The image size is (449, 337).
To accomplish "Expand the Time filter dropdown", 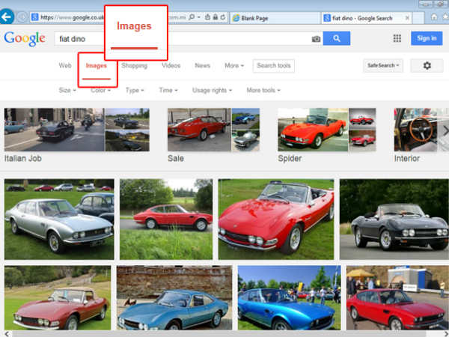I will coord(168,91).
